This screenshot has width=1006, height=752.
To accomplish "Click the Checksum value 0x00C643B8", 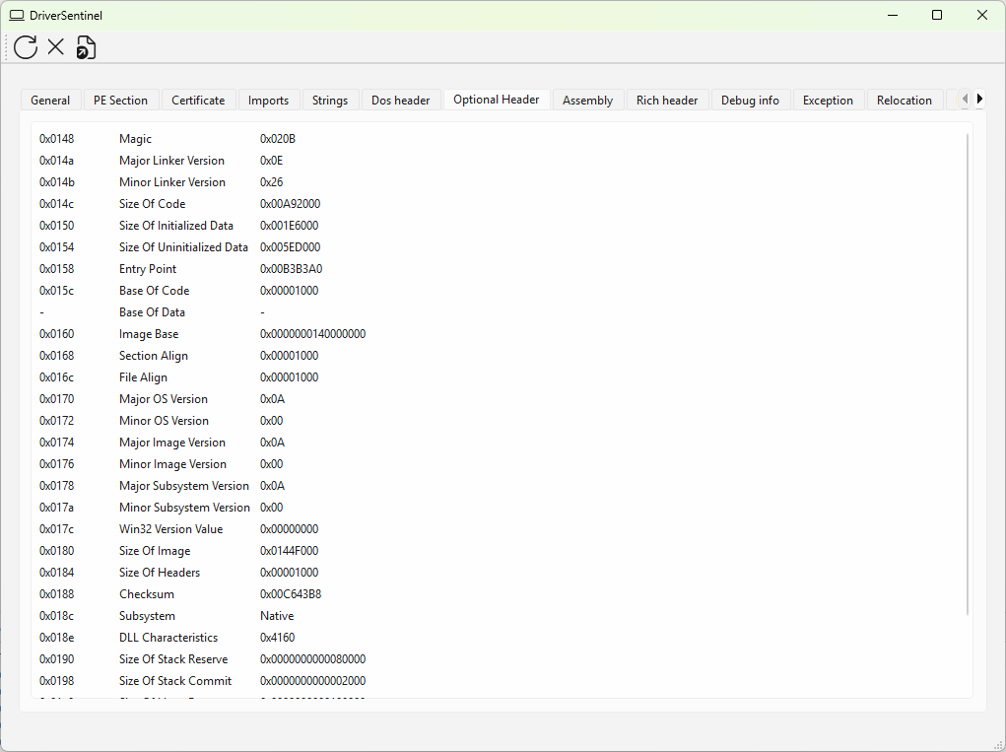I will coord(291,594).
